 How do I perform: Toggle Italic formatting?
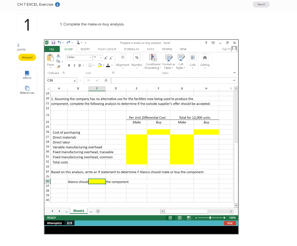point(74,65)
